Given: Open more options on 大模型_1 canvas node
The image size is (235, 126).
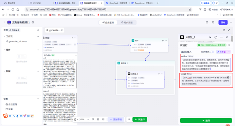Looking at the screenshot, I should tap(162, 74).
